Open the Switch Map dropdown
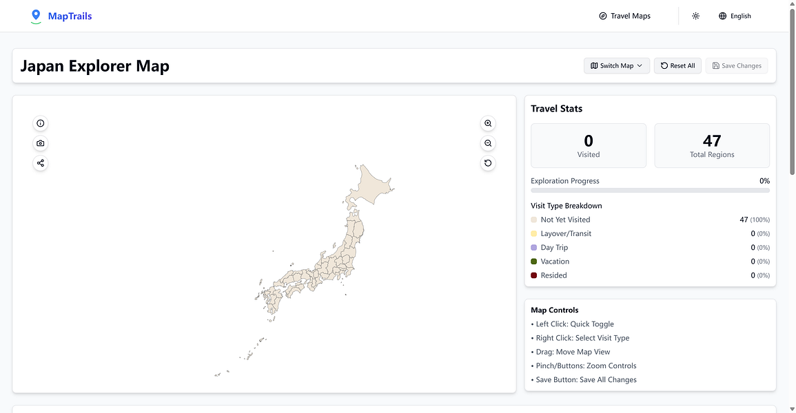 [x=617, y=66]
